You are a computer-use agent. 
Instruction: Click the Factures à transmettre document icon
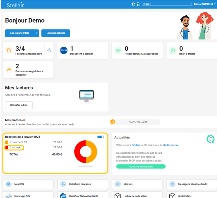[x=9, y=50]
